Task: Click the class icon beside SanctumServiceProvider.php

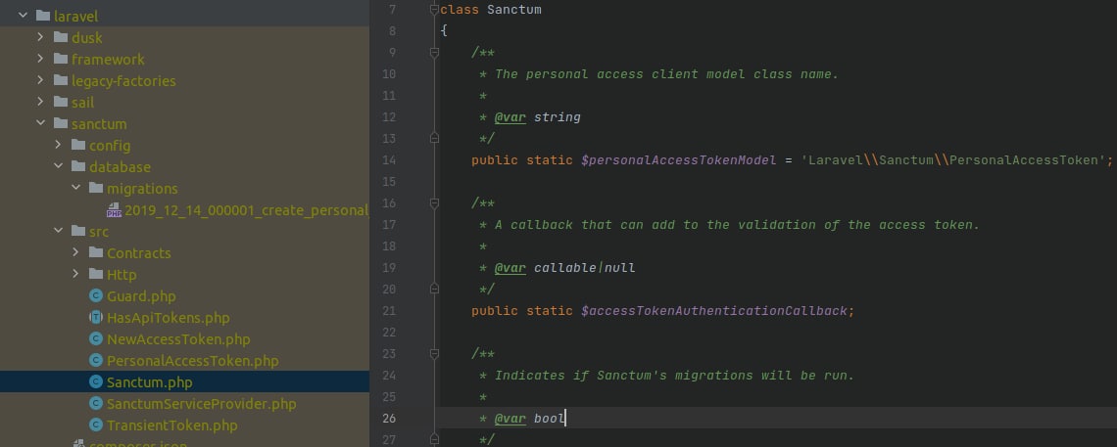Action: [96, 404]
